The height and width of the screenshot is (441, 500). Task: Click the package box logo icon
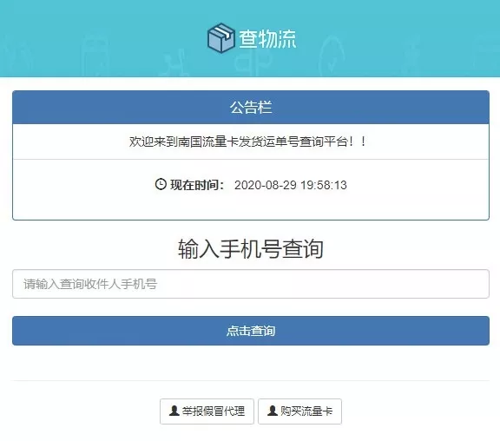click(x=221, y=38)
